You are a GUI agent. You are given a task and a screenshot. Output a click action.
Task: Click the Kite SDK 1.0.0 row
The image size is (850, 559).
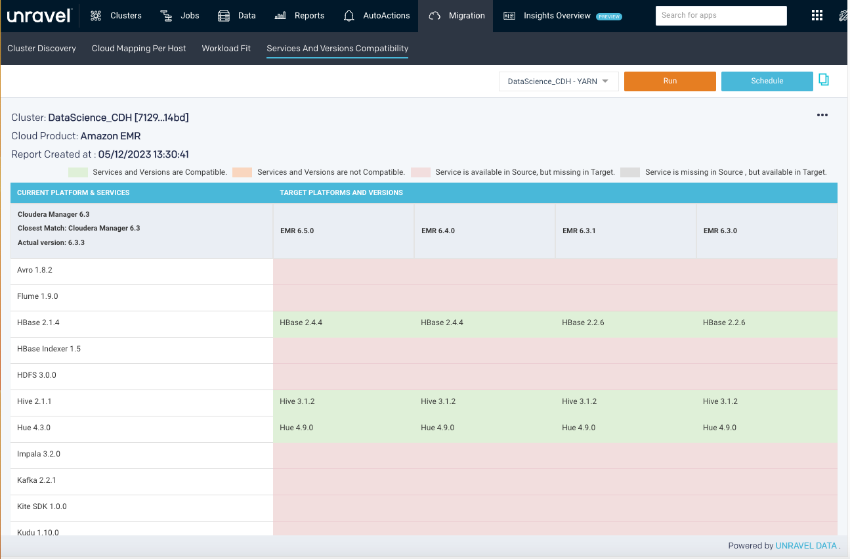click(424, 508)
